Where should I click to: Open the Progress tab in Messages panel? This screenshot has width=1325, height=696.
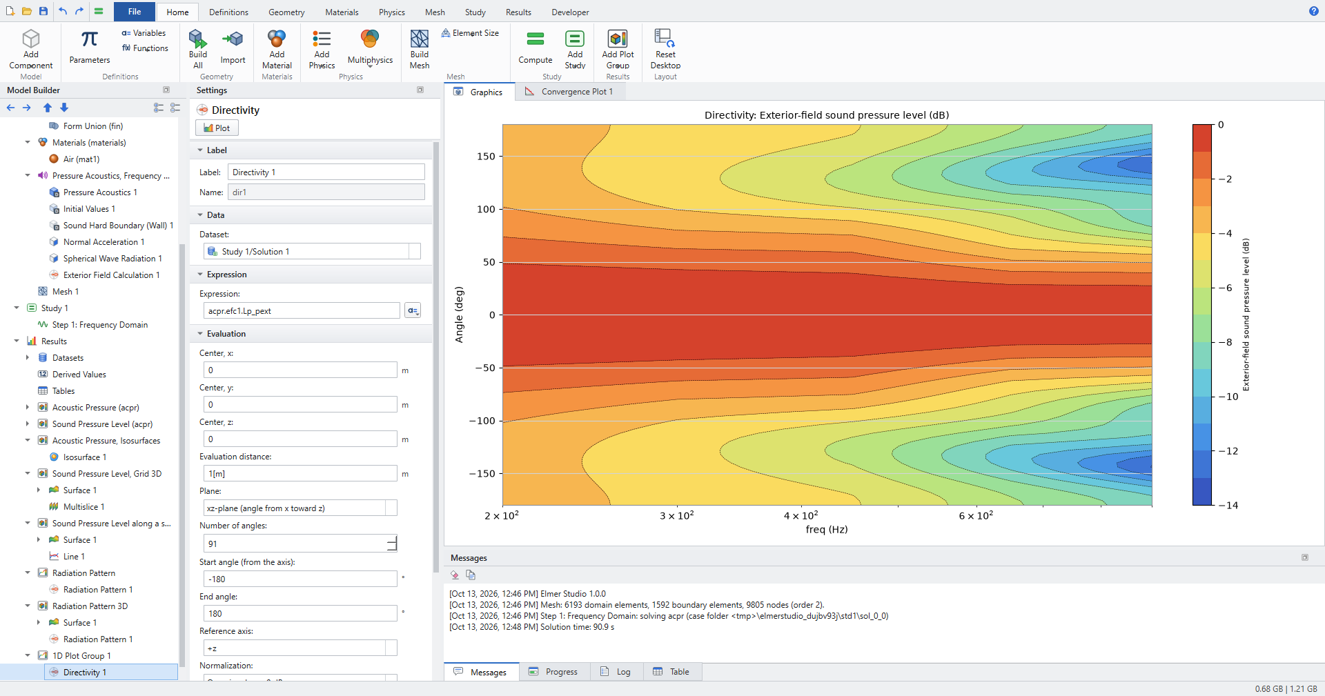click(553, 672)
